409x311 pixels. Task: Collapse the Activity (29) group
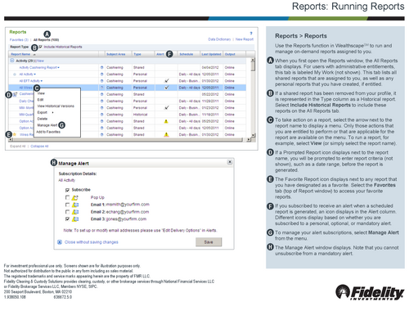(x=12, y=61)
